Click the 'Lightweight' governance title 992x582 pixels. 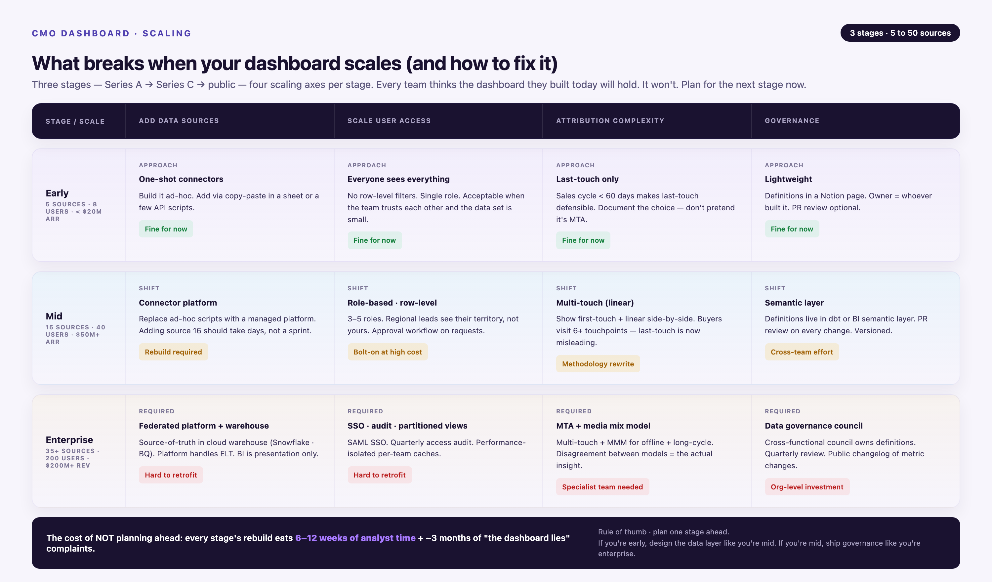[x=788, y=179]
